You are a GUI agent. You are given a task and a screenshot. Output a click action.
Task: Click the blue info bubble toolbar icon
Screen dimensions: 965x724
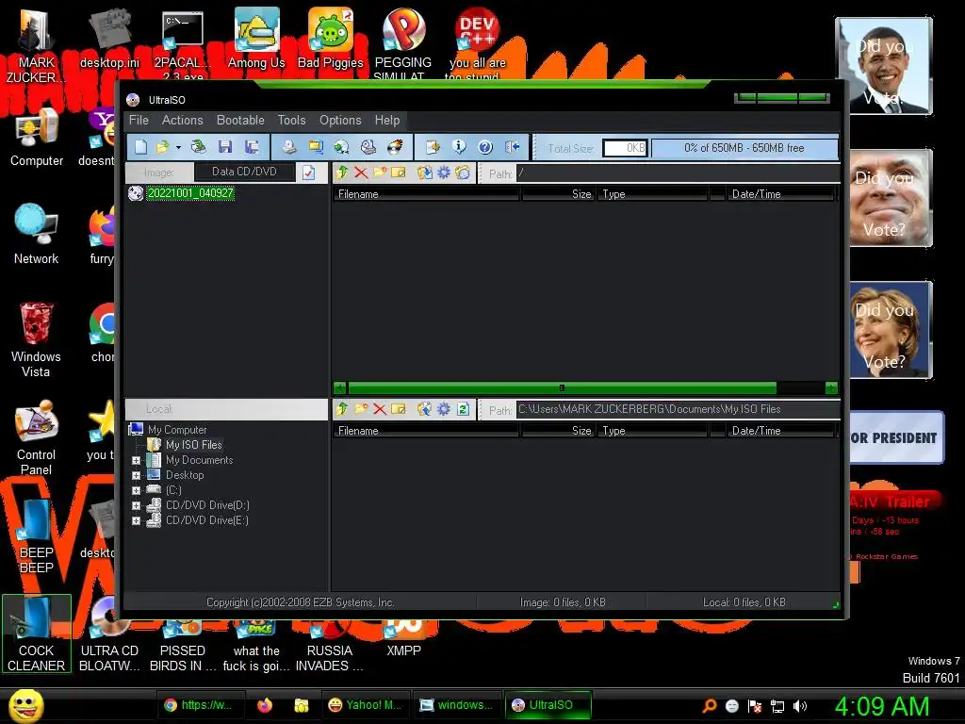pos(459,147)
